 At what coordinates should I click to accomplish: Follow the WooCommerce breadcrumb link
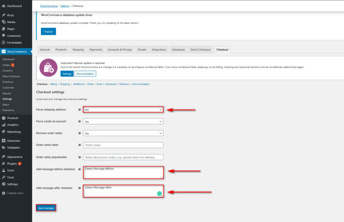coord(49,6)
